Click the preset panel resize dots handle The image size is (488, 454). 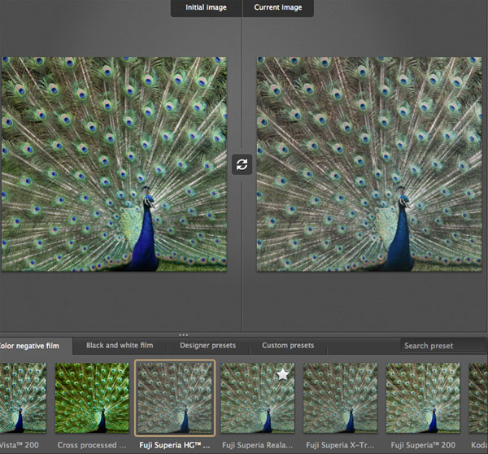pos(183,335)
